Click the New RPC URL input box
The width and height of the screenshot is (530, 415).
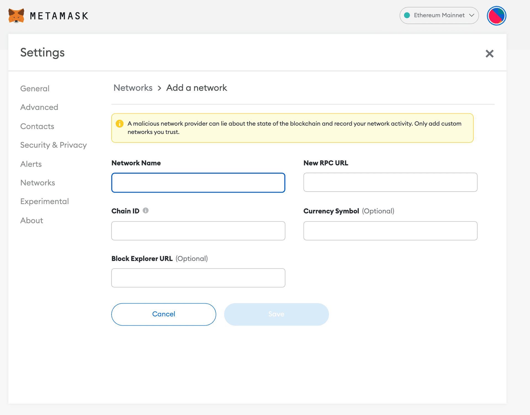[x=390, y=182]
